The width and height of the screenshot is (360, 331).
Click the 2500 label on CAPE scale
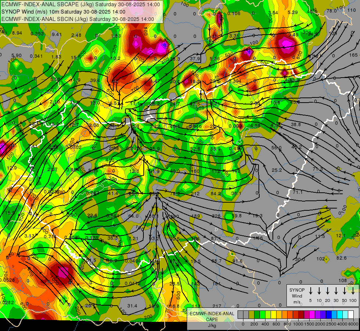coord(331,324)
